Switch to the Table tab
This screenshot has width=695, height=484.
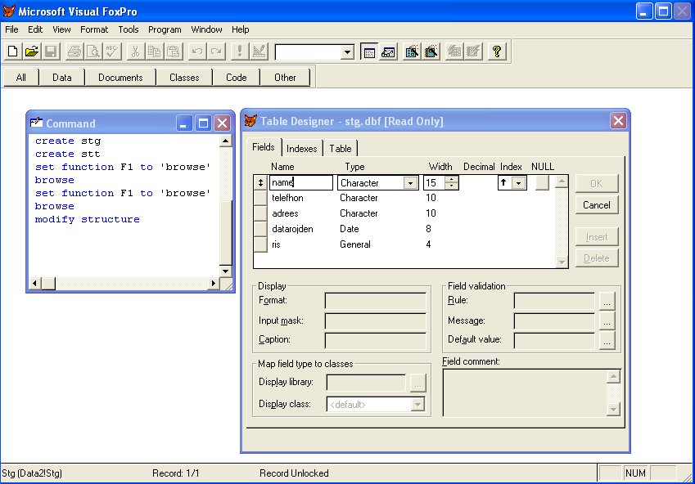341,149
